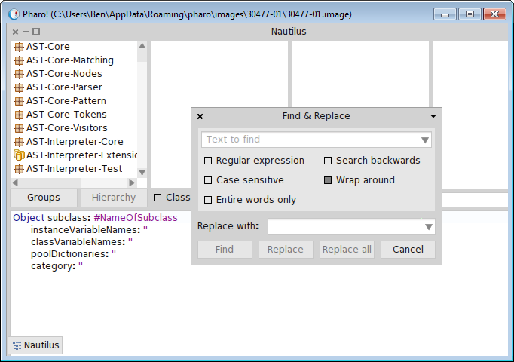Minimize the Pharo window
Screen dimensions: 514x362
[x=445, y=14]
